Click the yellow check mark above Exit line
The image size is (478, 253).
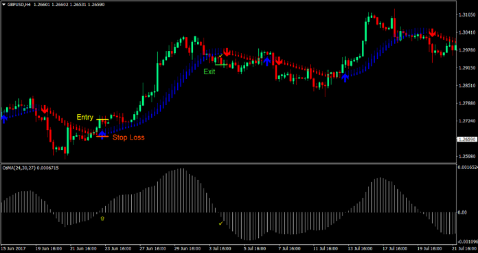tap(220, 56)
